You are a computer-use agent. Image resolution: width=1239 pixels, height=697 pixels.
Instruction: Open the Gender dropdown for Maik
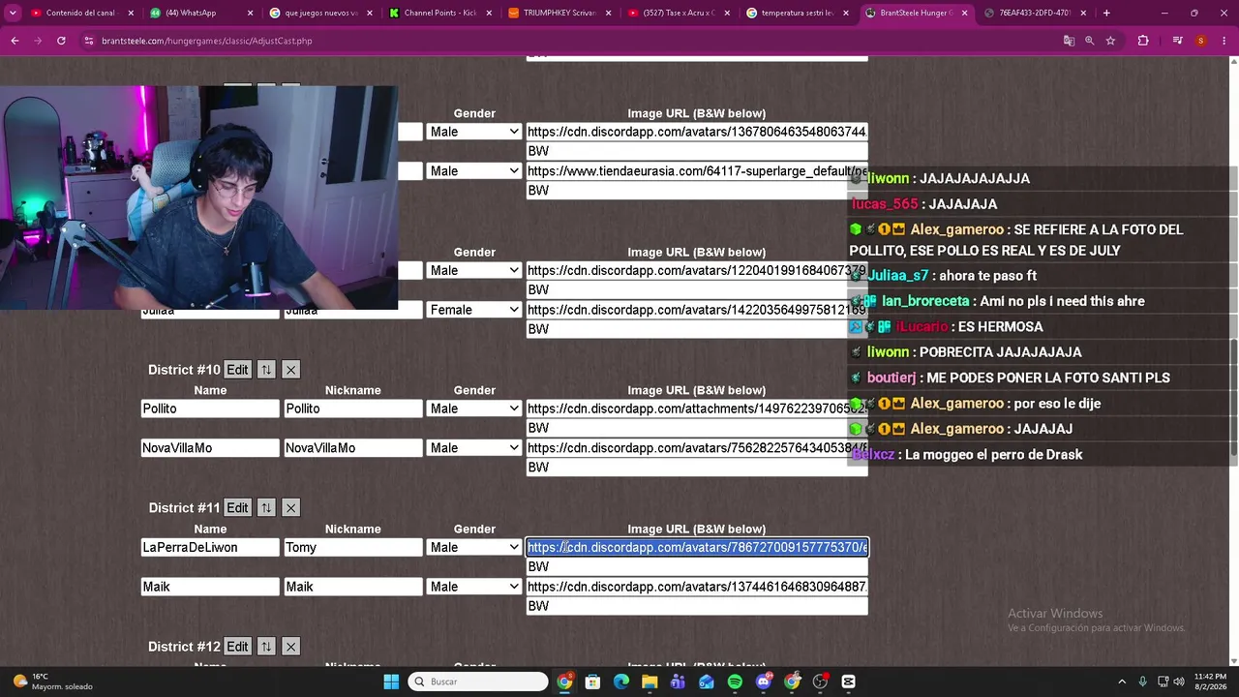[x=474, y=587]
